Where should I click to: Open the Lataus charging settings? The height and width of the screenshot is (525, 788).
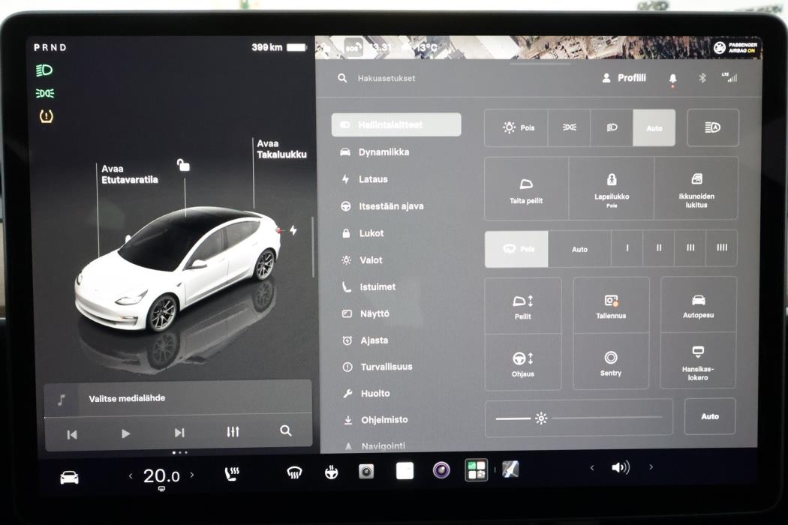pos(364,179)
